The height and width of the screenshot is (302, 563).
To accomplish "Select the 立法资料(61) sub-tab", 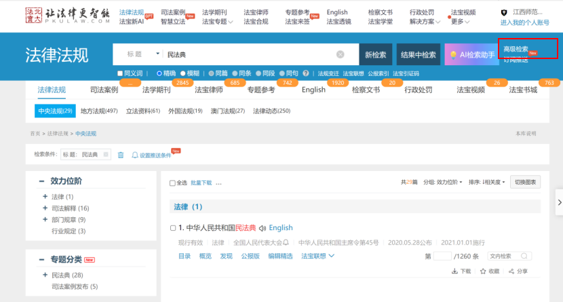I will (143, 111).
